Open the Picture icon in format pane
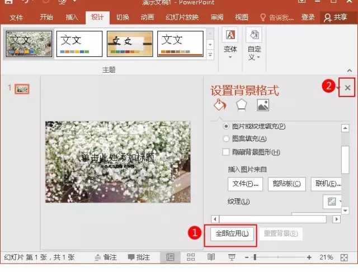 coord(262,105)
